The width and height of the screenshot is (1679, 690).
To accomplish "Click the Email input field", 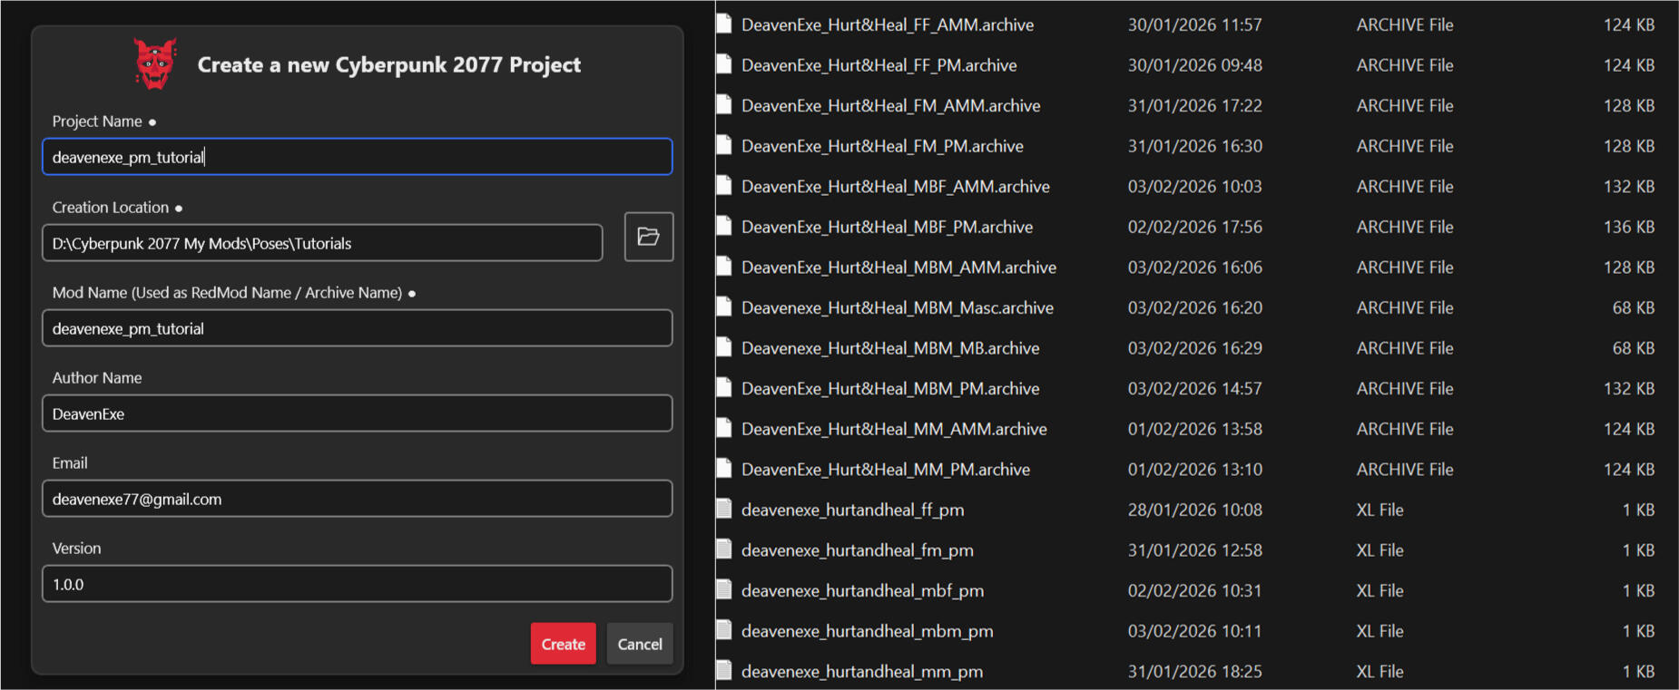I will point(357,499).
